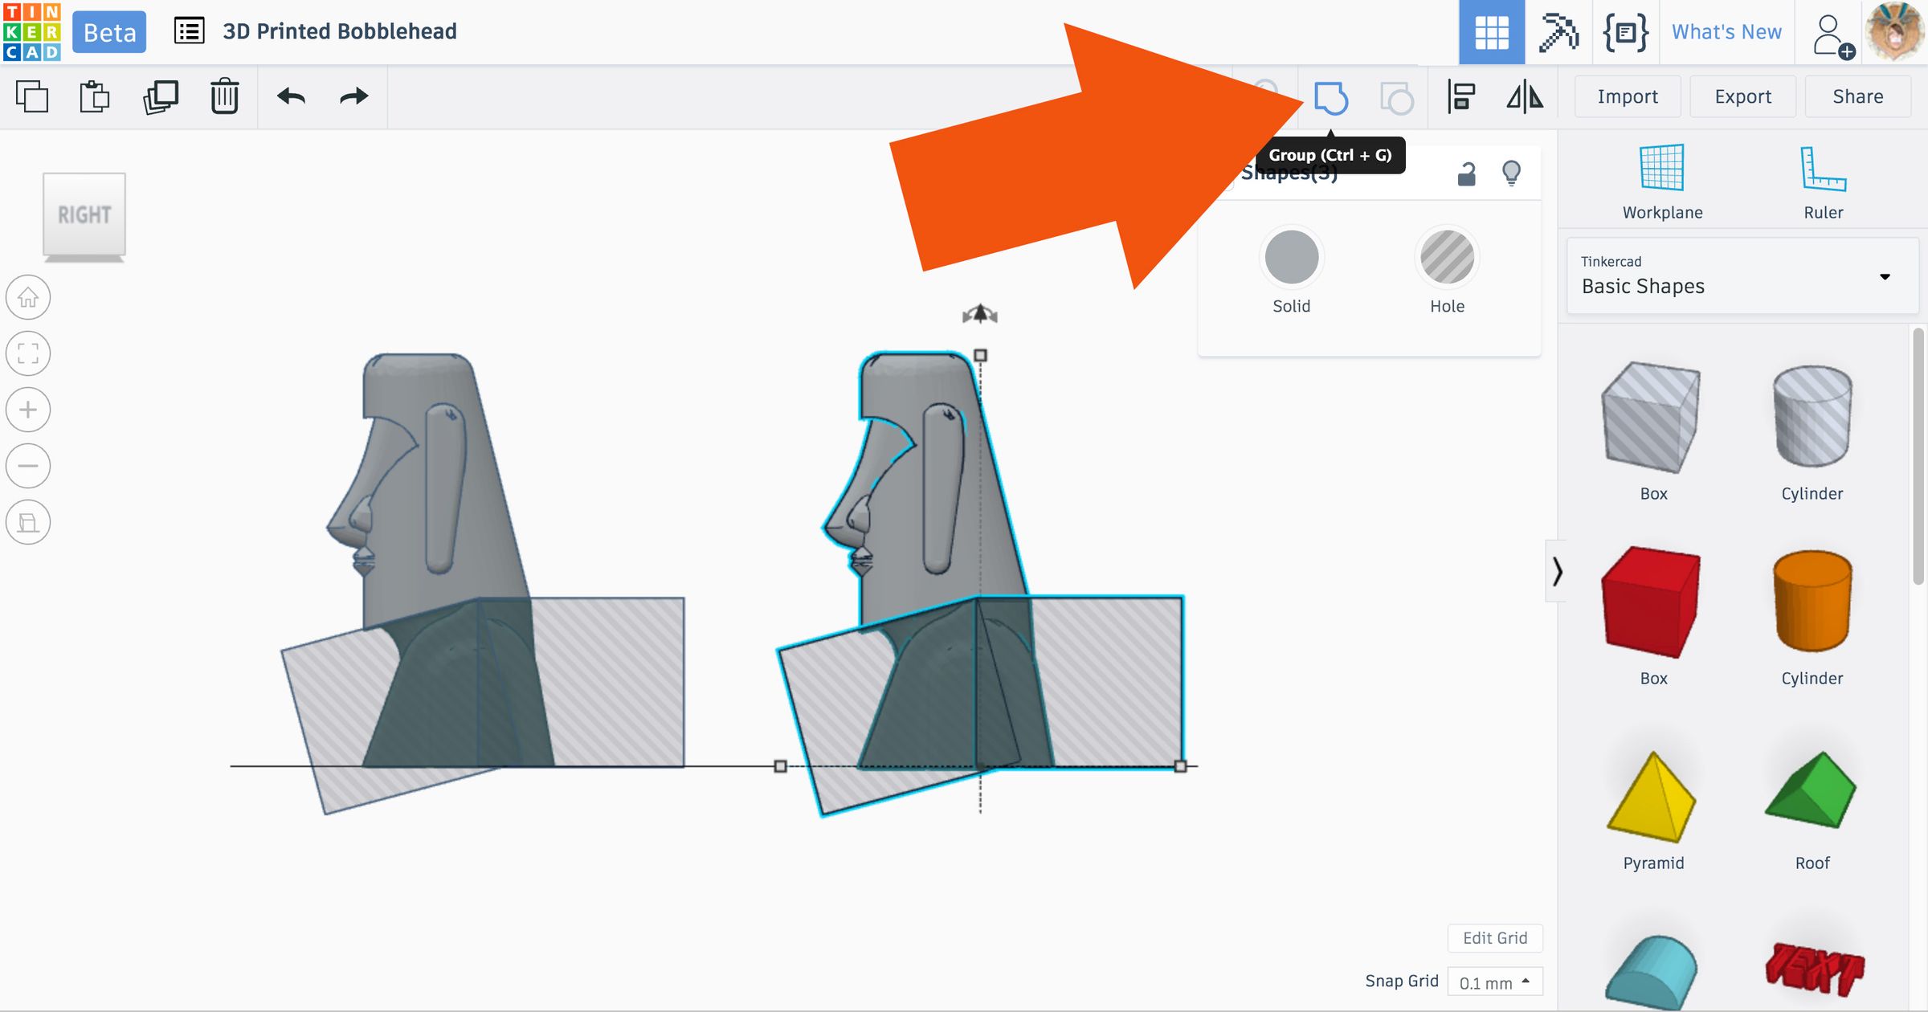Switch to 3D design grid view
This screenshot has width=1928, height=1012.
click(1491, 32)
